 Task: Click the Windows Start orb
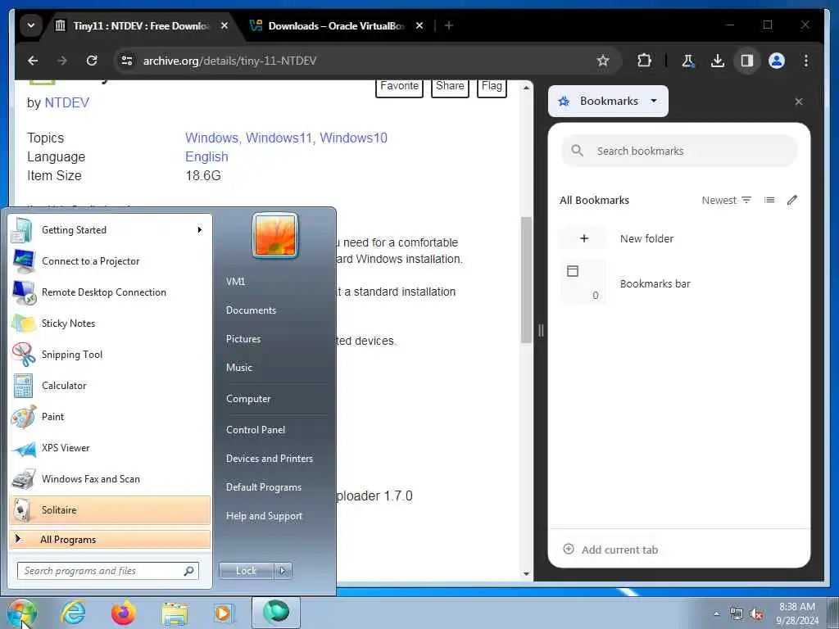(x=21, y=613)
